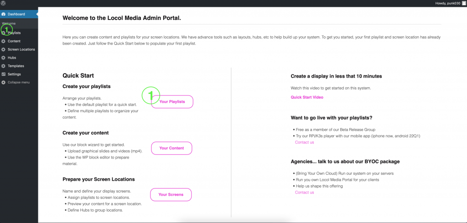Click the gear icon beside Screen Locations

[x=4, y=50]
